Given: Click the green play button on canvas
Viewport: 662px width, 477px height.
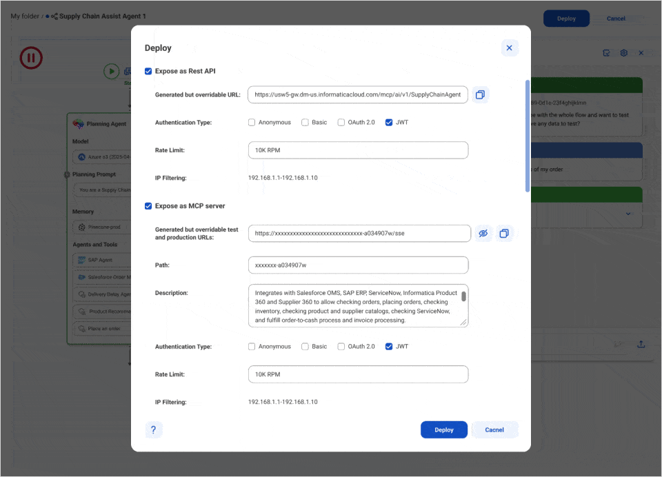Looking at the screenshot, I should [112, 71].
